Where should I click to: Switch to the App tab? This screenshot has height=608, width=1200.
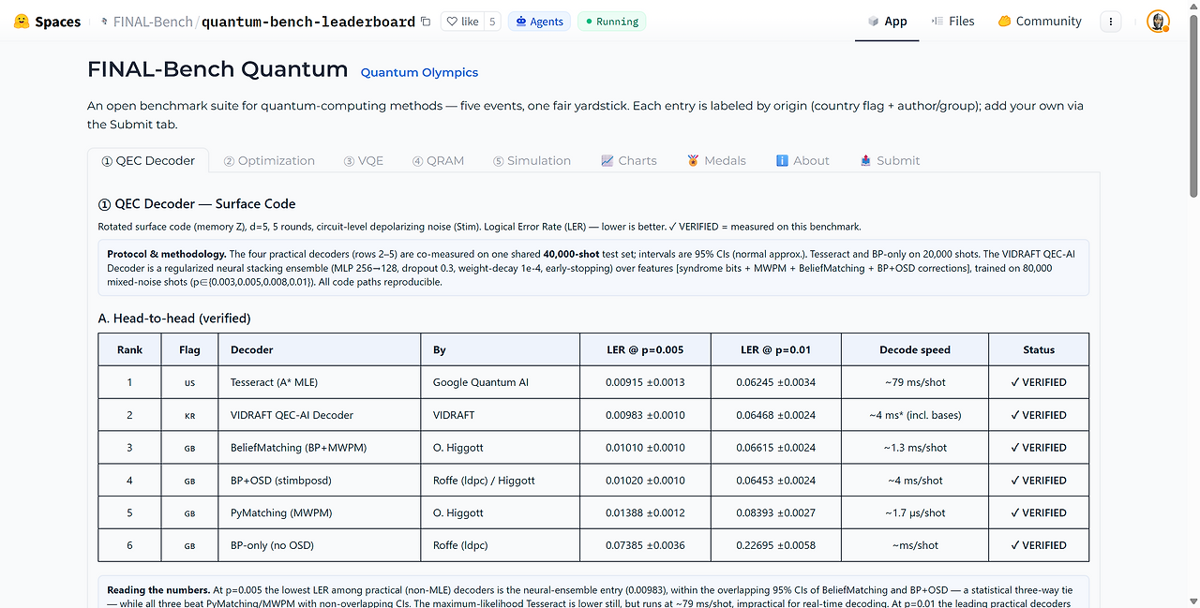(887, 22)
